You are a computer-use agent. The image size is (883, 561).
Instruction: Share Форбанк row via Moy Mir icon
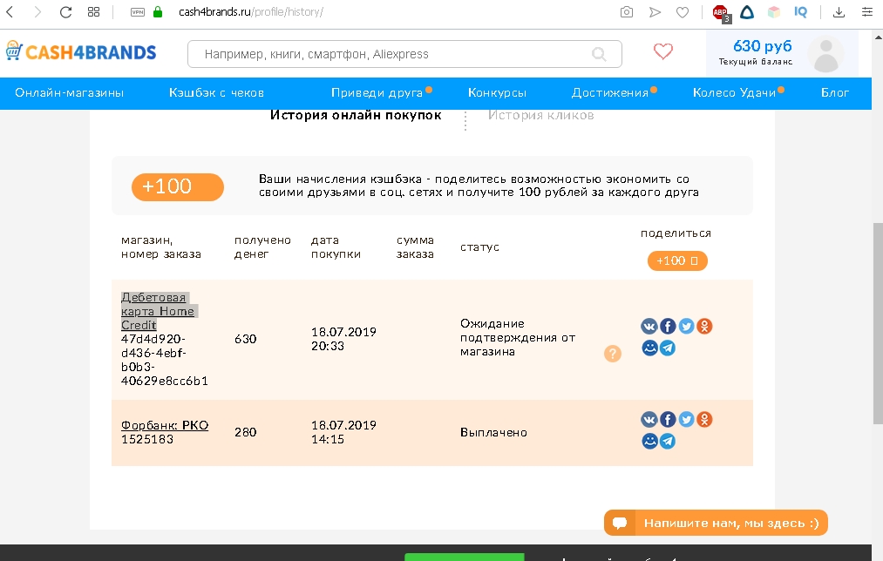click(x=649, y=441)
